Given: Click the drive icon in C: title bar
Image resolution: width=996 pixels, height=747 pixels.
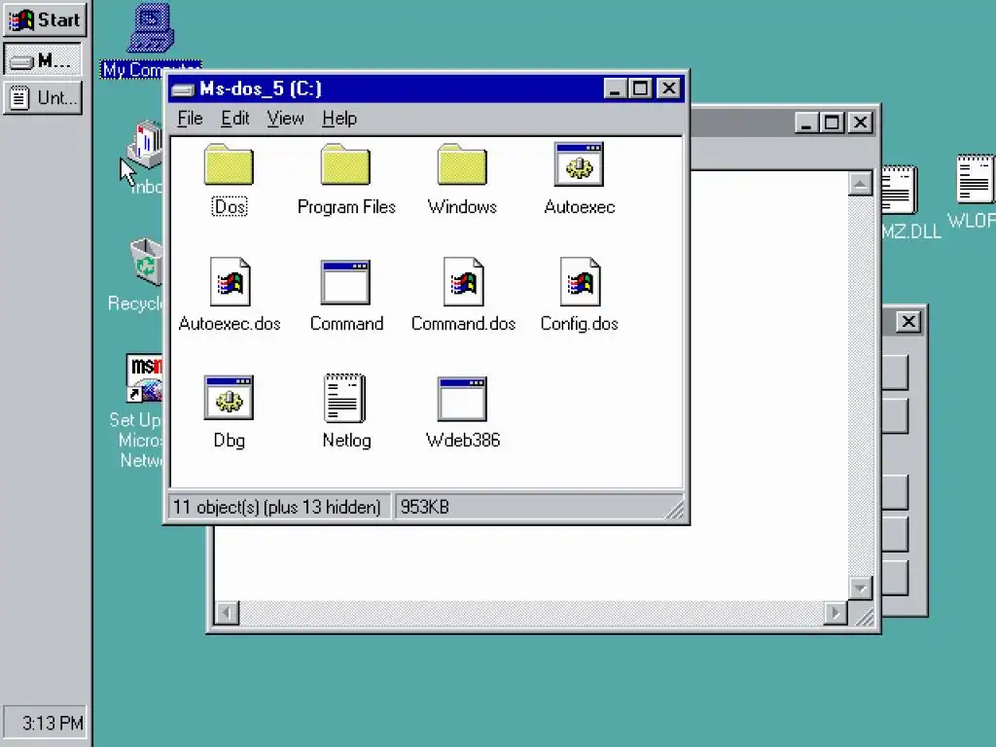Looking at the screenshot, I should click(182, 89).
